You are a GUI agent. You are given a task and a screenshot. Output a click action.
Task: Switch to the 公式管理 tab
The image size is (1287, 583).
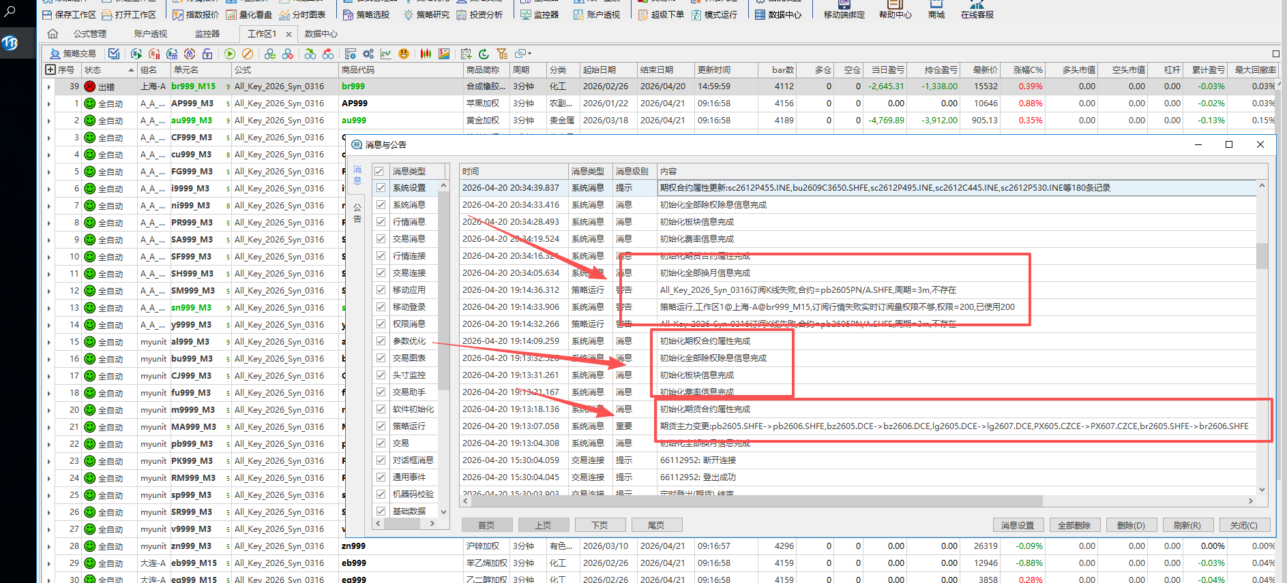coord(90,33)
